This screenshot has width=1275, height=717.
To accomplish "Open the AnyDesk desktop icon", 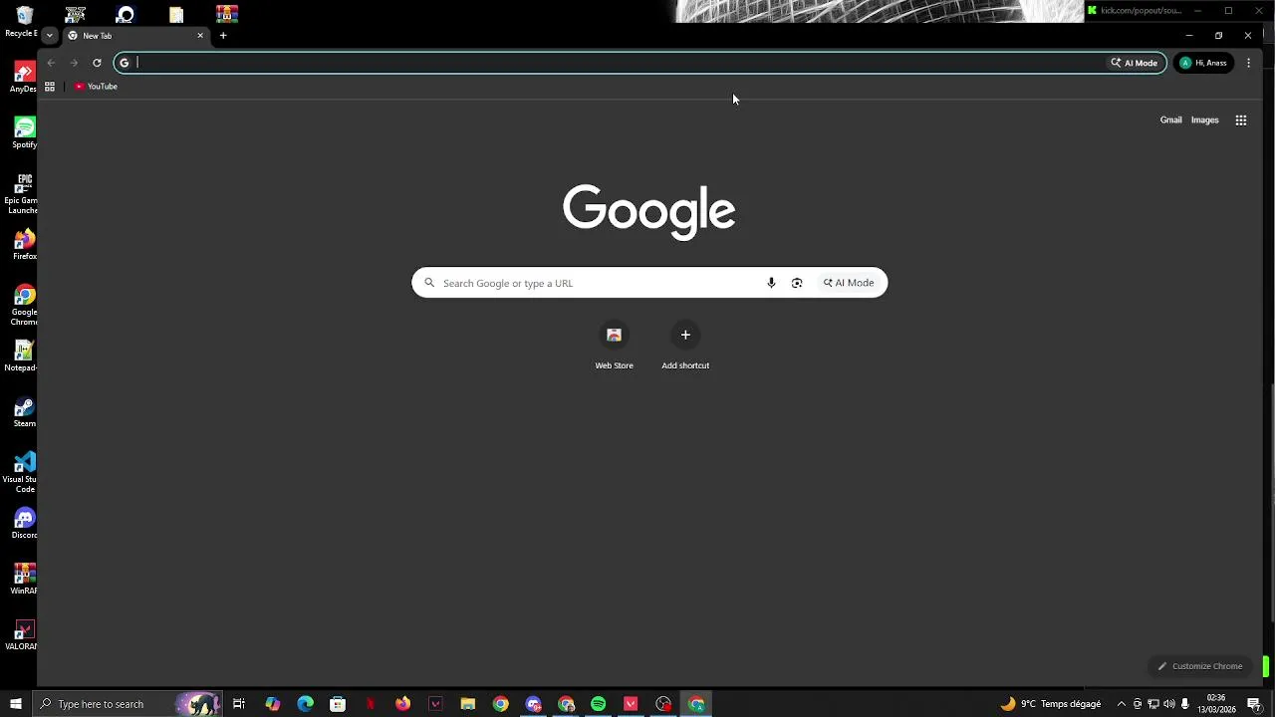I will coord(24,77).
